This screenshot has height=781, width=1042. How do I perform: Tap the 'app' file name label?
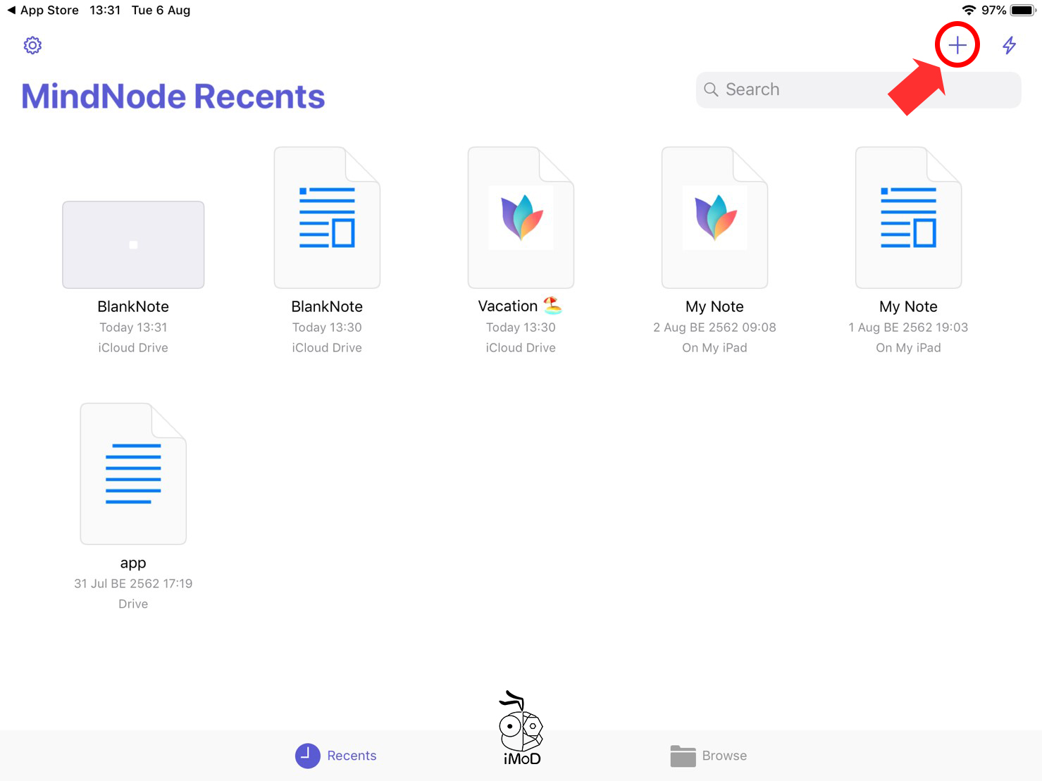pos(133,563)
